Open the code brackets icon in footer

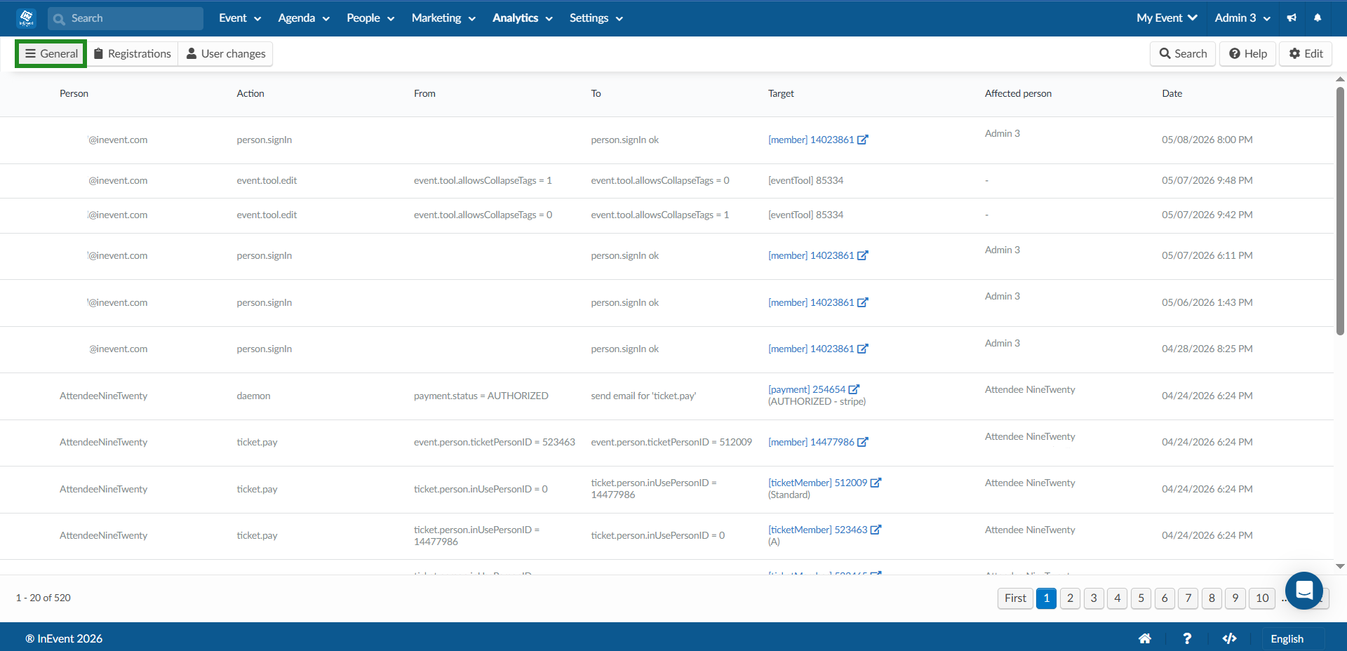[1229, 638]
